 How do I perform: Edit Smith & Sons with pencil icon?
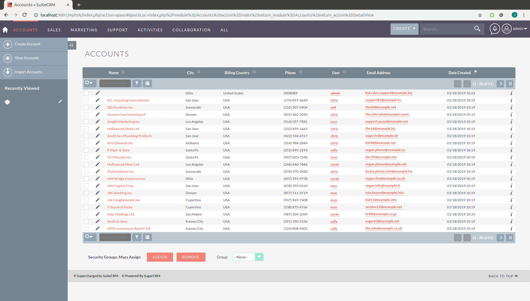(x=97, y=221)
